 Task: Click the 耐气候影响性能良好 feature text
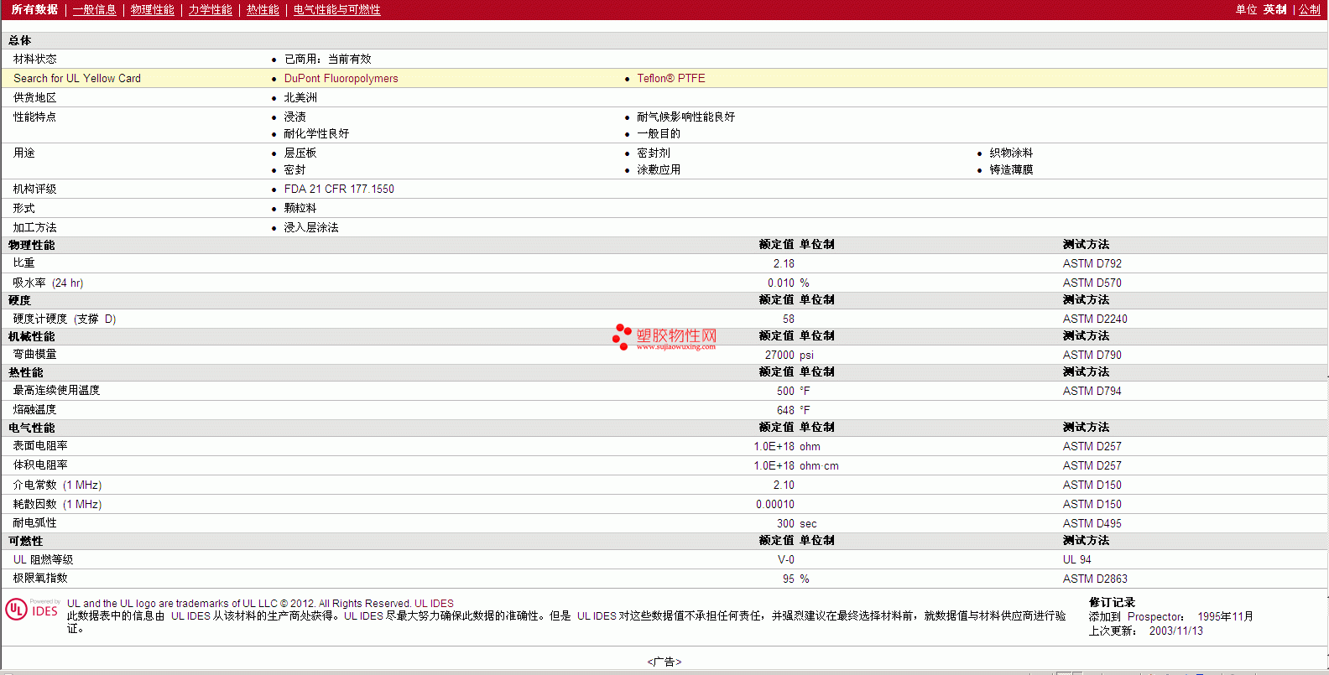pyautogui.click(x=685, y=117)
